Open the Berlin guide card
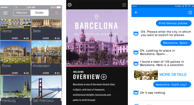 tap(46, 30)
